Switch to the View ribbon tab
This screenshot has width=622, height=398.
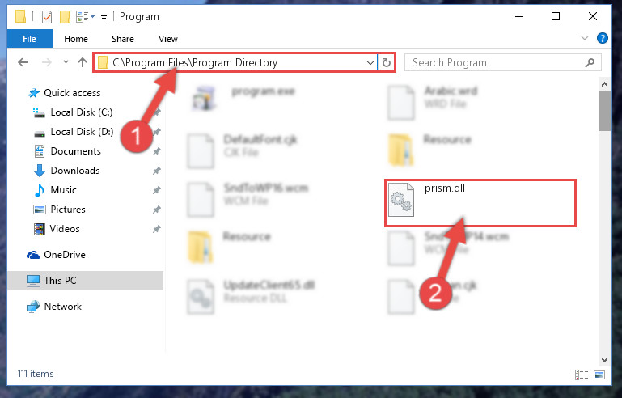167,39
